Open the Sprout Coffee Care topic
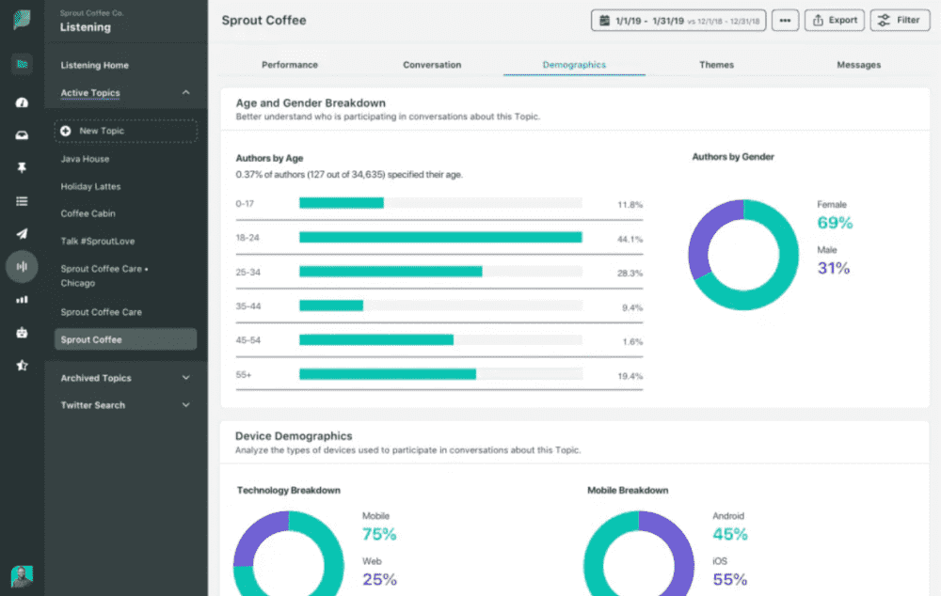The height and width of the screenshot is (596, 941). [101, 312]
